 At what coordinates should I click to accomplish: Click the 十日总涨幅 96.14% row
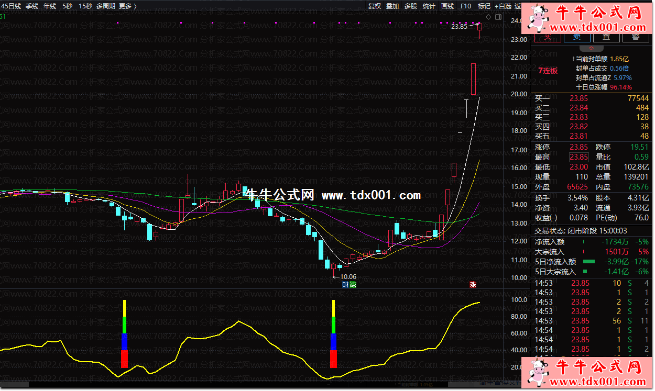pos(604,87)
